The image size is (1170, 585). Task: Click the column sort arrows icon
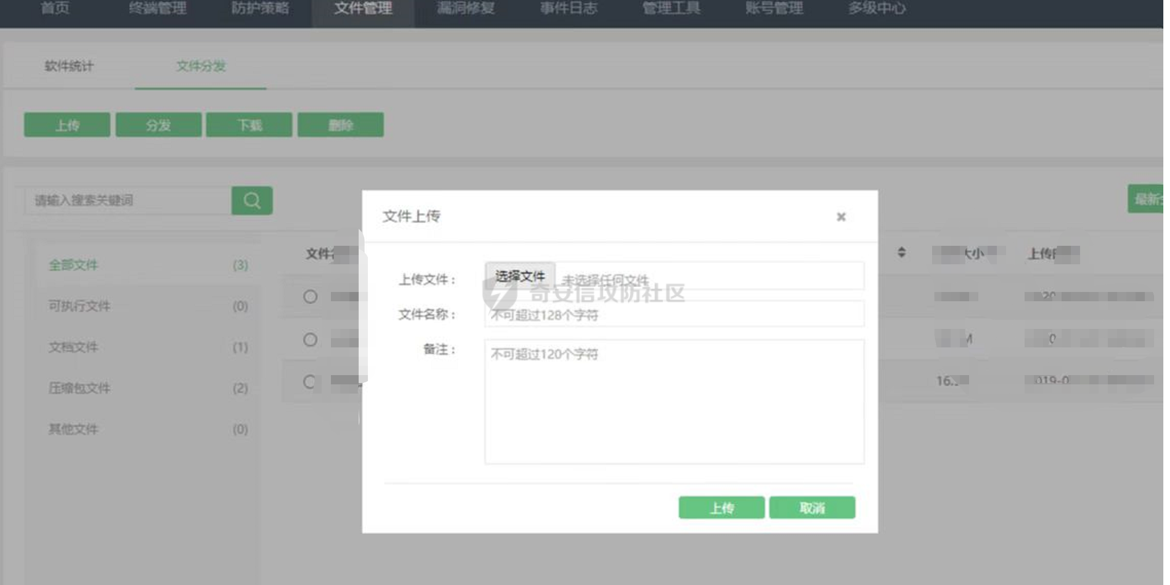(x=901, y=252)
